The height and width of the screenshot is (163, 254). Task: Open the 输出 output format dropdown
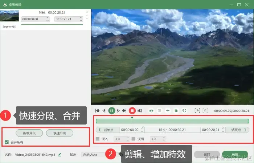93,155
